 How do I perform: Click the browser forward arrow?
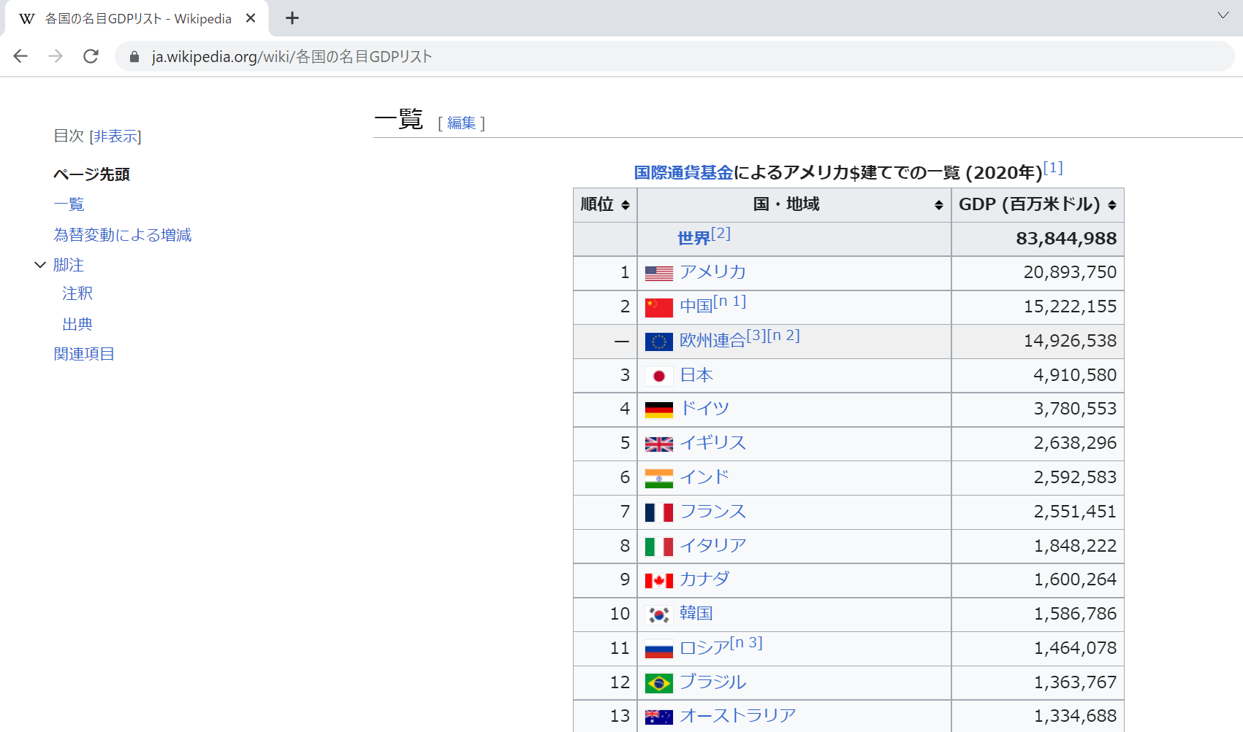(x=56, y=55)
